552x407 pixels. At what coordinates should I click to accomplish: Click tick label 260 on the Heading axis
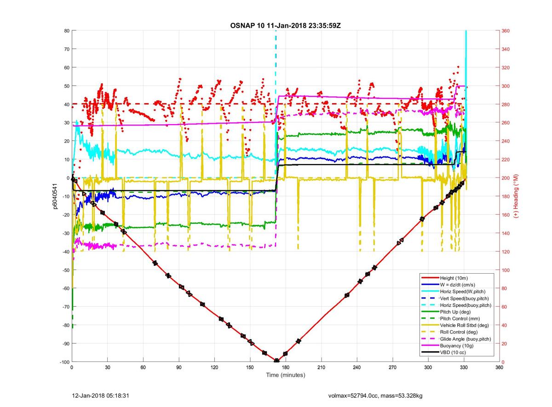point(506,123)
